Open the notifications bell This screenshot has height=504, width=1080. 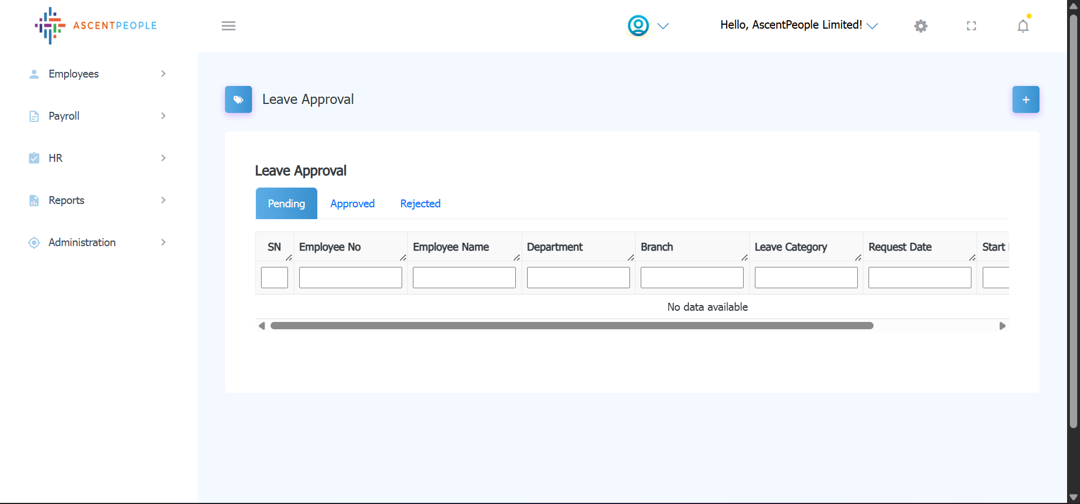(1023, 26)
